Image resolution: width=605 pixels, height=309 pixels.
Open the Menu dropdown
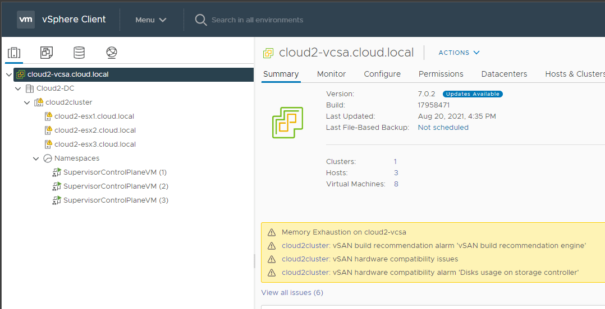tap(151, 20)
